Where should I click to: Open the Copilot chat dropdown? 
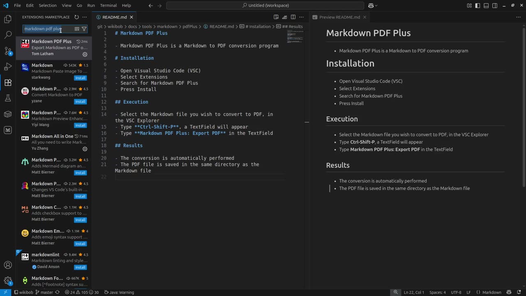(373, 5)
